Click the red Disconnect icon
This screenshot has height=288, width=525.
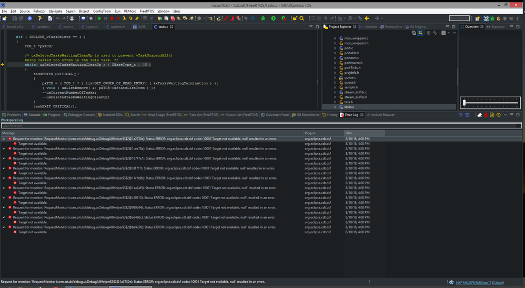tap(118, 18)
